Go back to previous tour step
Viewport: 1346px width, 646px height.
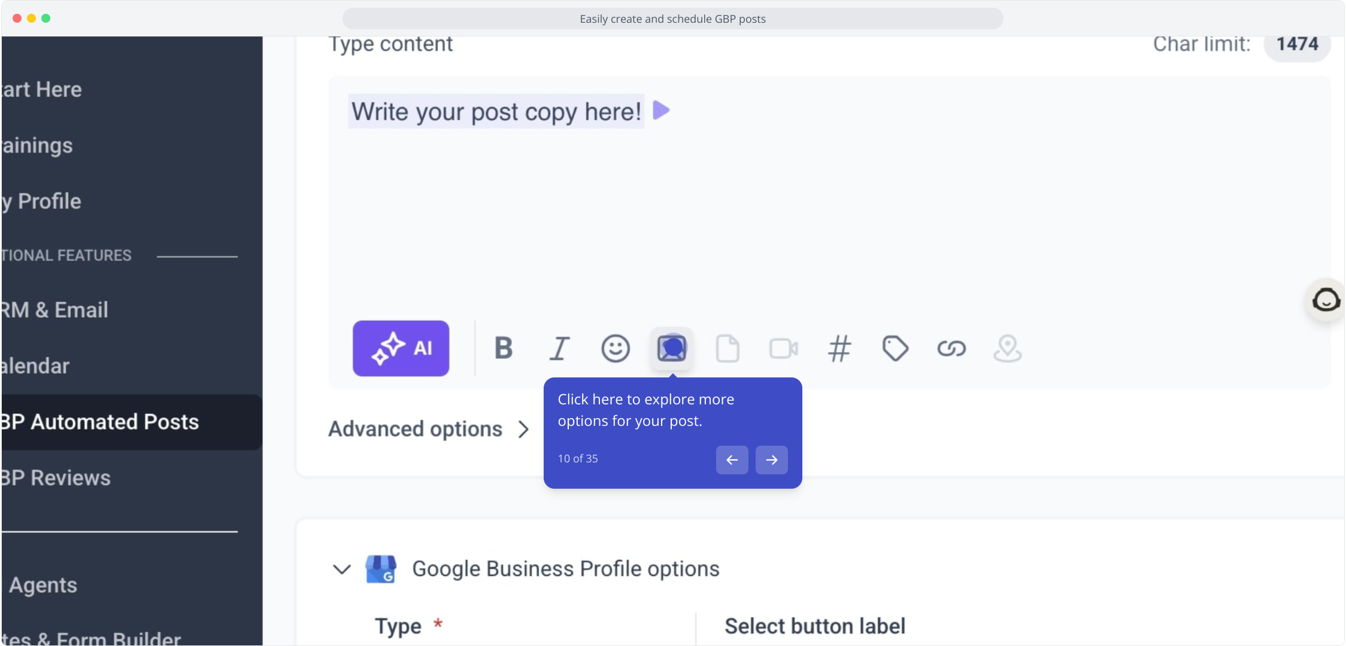coord(732,460)
